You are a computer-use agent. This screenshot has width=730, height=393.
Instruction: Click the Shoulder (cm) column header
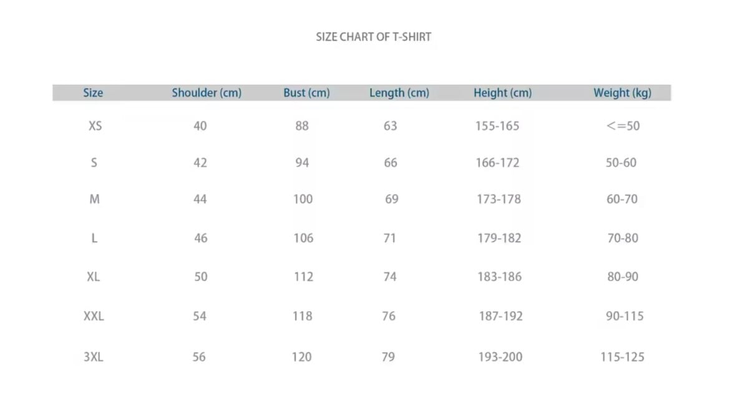pyautogui.click(x=207, y=93)
